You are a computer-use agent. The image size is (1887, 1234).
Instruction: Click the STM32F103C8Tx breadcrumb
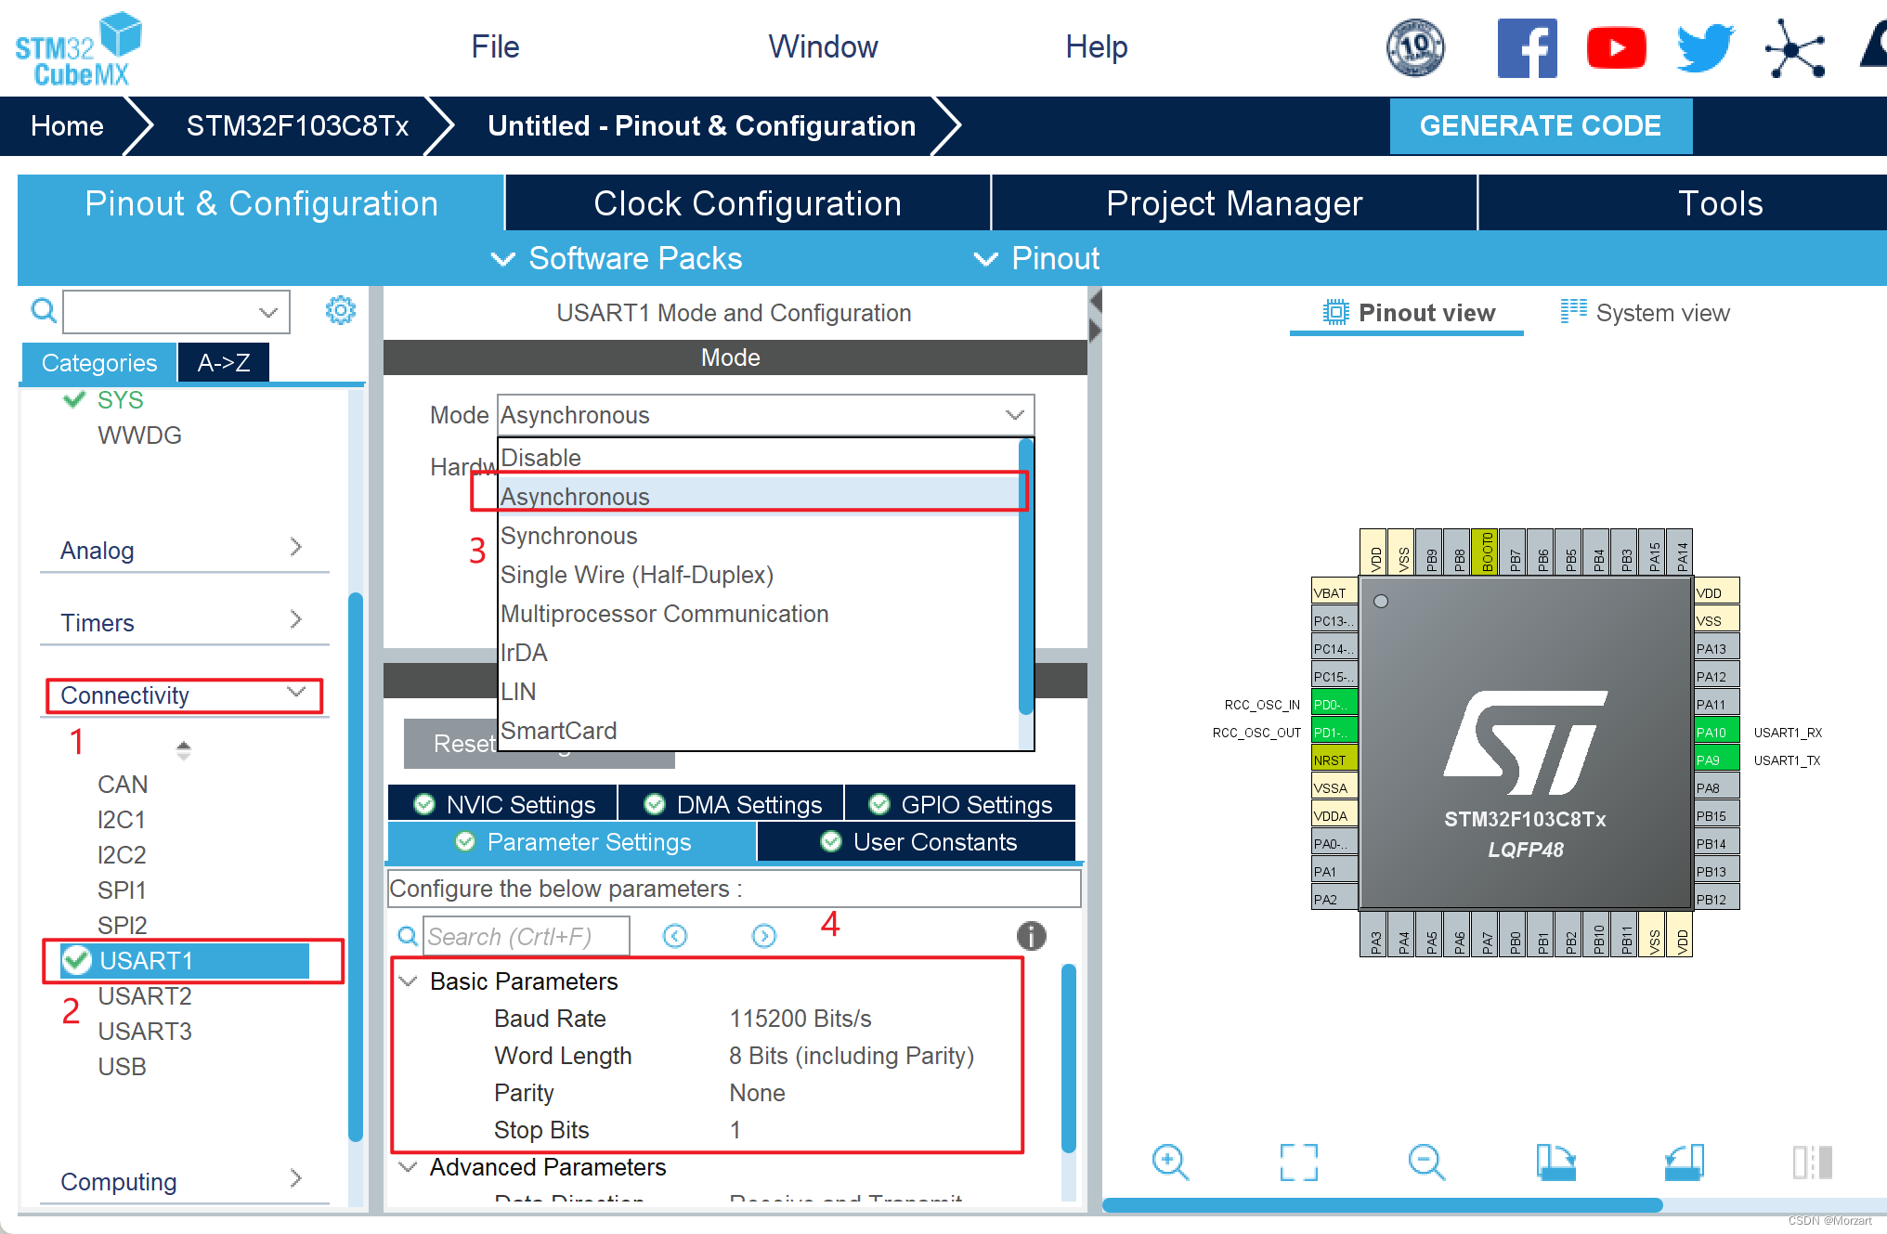(297, 125)
